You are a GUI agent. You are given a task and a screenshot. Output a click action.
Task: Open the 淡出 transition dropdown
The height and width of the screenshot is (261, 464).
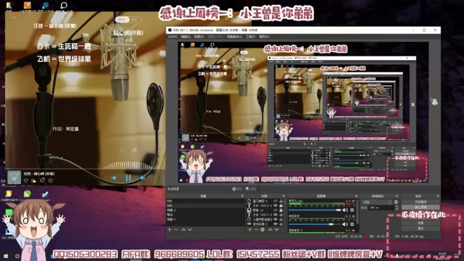point(376,202)
